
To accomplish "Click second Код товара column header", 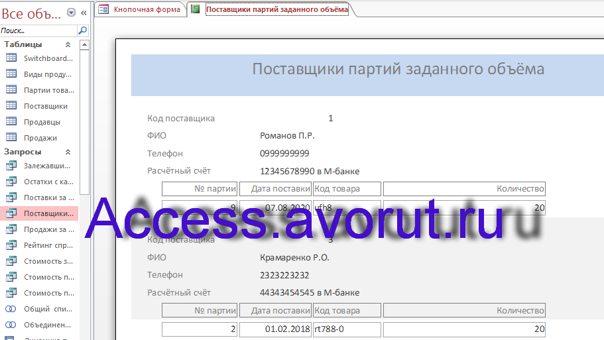I will pos(347,310).
